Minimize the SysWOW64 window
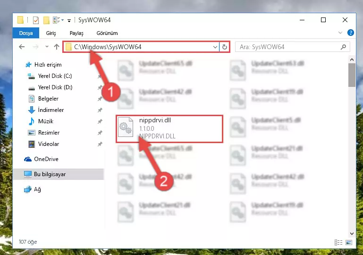 pos(302,20)
